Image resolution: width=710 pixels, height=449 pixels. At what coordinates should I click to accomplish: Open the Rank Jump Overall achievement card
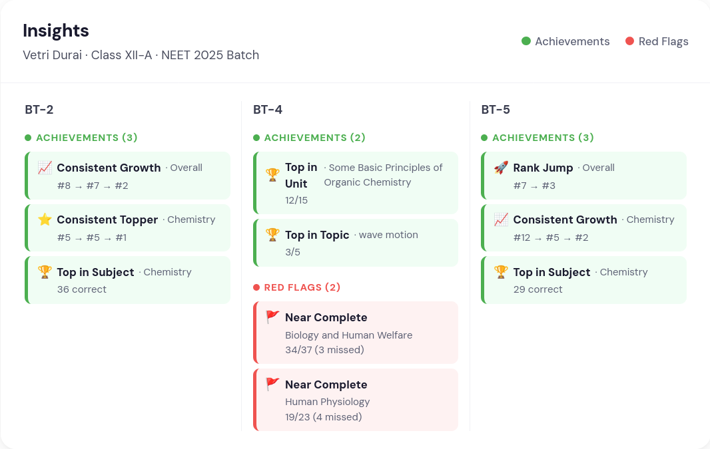click(x=583, y=176)
